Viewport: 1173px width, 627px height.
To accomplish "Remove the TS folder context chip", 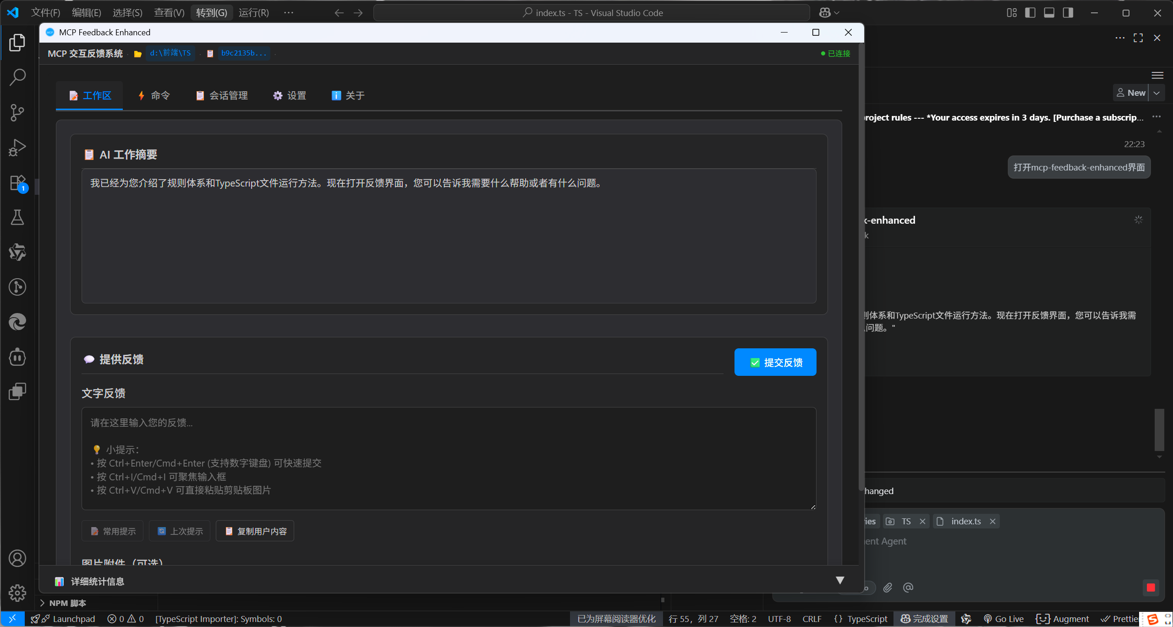I will (x=922, y=522).
